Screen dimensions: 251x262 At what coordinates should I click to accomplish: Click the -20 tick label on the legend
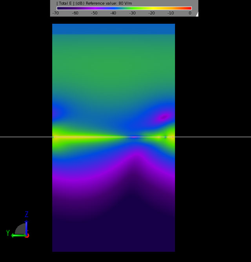click(151, 13)
